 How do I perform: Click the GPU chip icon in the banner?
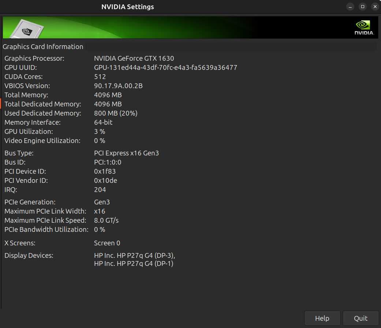(27, 29)
